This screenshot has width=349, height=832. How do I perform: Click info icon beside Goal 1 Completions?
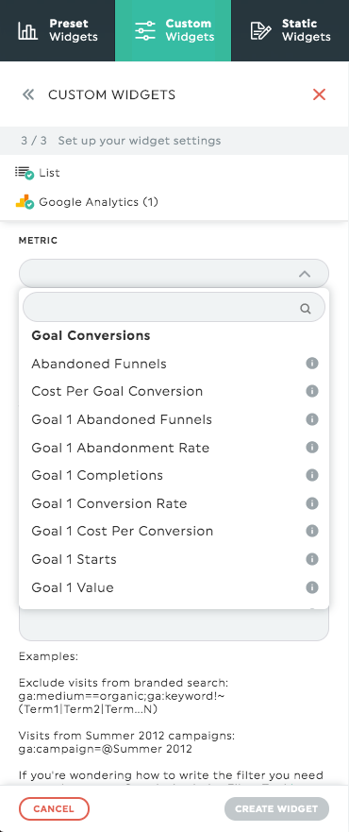(x=312, y=475)
